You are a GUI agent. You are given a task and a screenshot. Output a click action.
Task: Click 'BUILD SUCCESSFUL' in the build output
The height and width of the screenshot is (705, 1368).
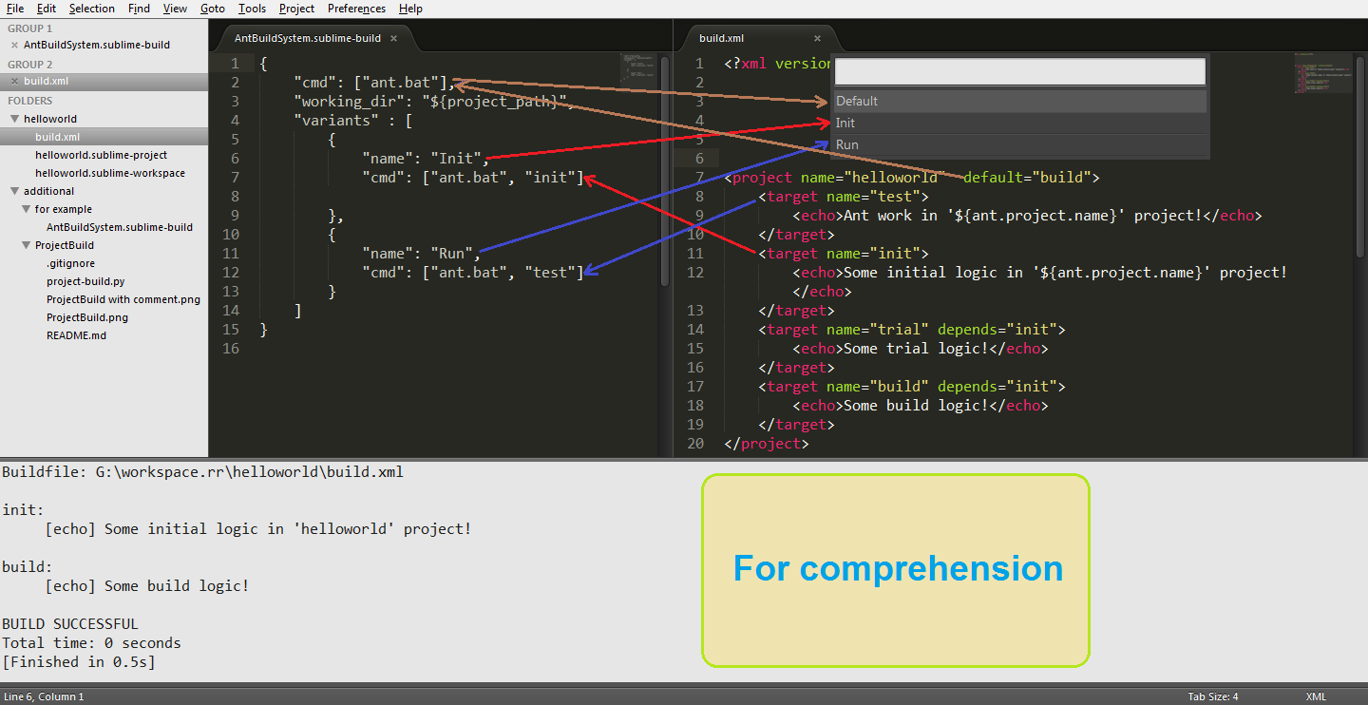pos(70,624)
